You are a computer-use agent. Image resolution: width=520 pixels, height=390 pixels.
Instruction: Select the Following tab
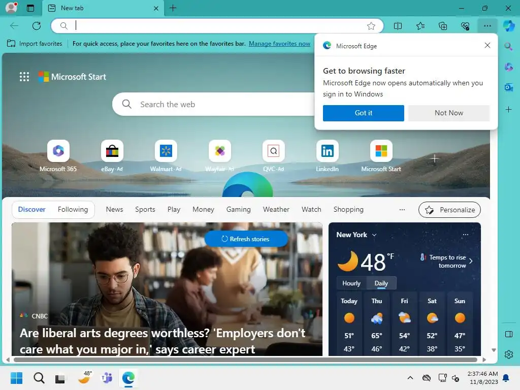tap(73, 210)
